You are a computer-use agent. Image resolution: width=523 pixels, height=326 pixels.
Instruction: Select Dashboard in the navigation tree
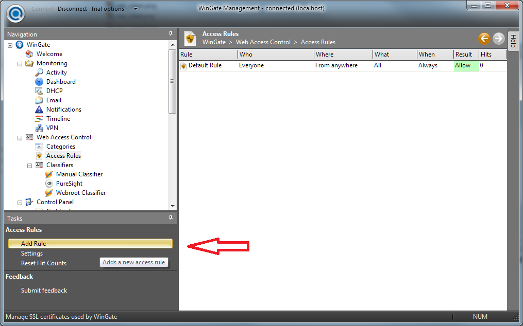61,82
